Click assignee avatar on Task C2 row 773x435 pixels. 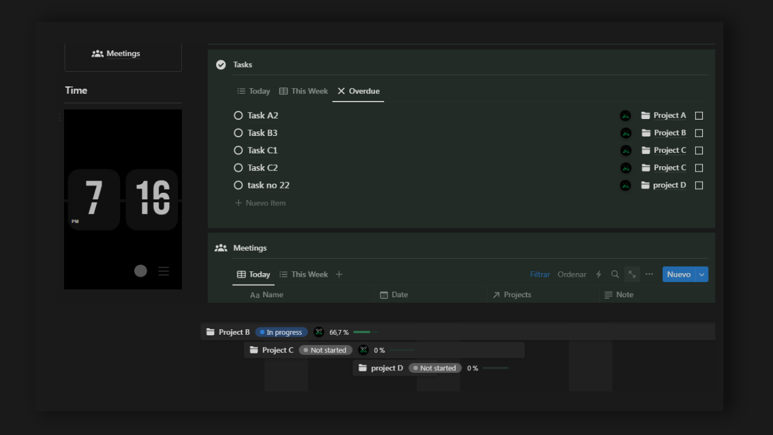[x=626, y=168]
